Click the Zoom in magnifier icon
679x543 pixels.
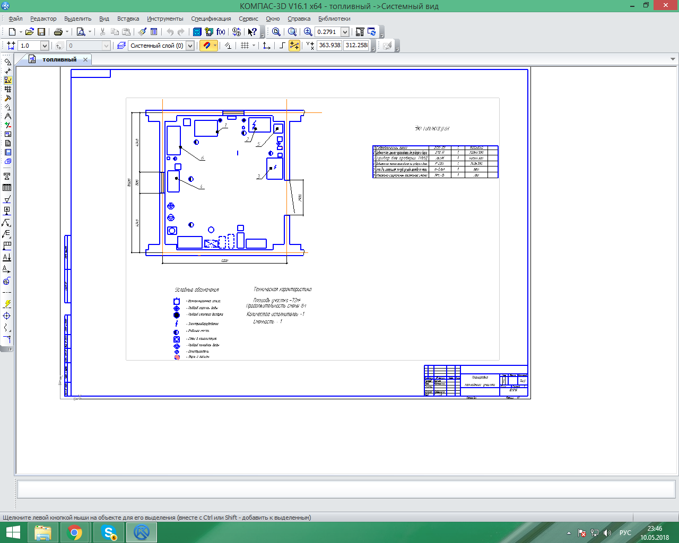click(x=308, y=32)
